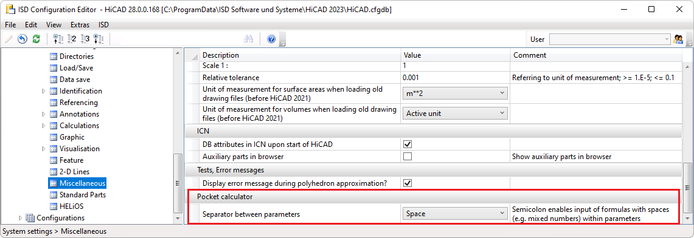Uncheck DB attributes in ICN checkbox
Screen dimensions: 694x238
tap(407, 144)
